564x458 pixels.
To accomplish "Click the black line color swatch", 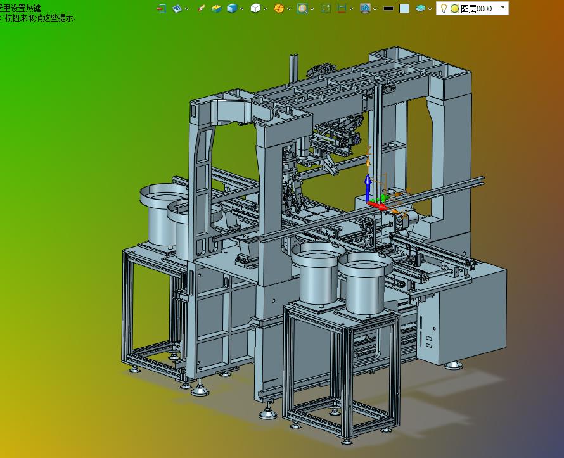I will 388,8.
